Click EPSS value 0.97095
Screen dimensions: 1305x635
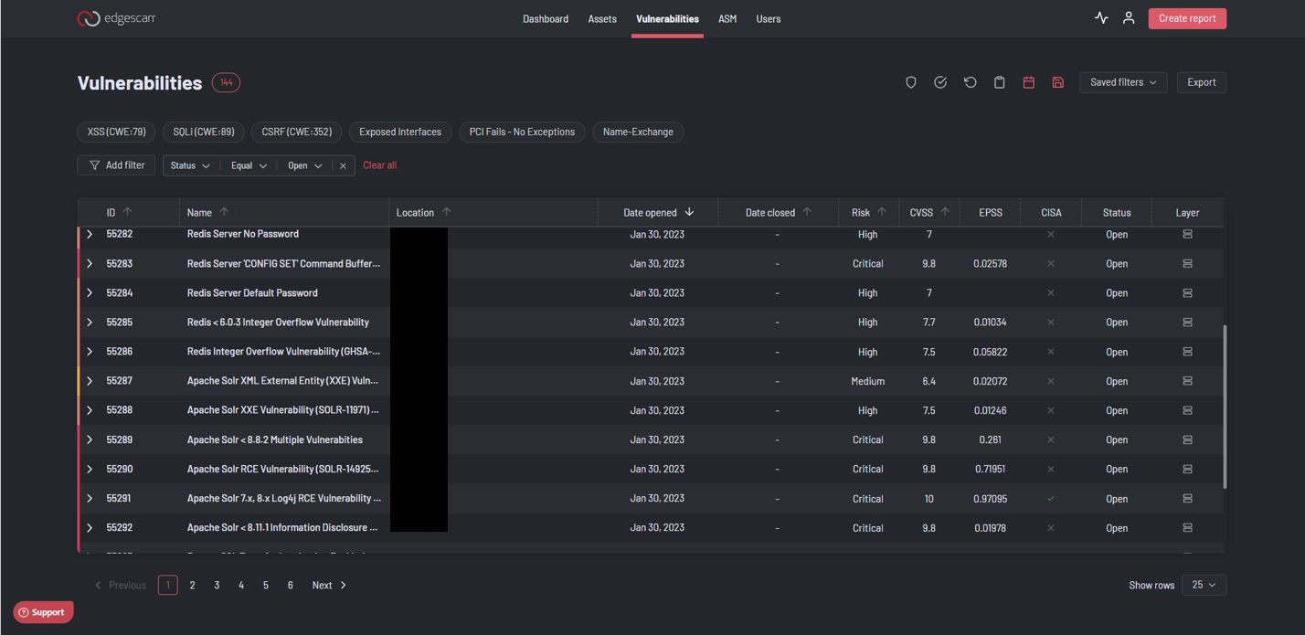pos(991,498)
